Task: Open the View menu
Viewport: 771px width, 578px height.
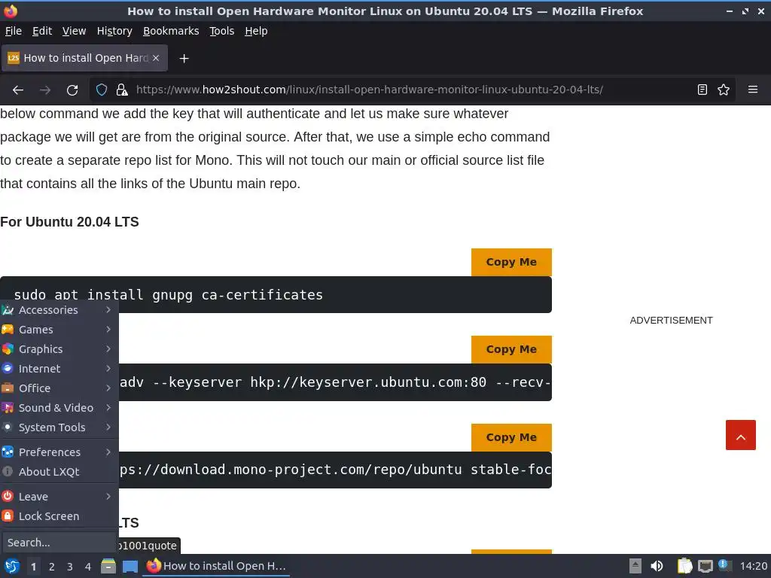Action: [74, 31]
